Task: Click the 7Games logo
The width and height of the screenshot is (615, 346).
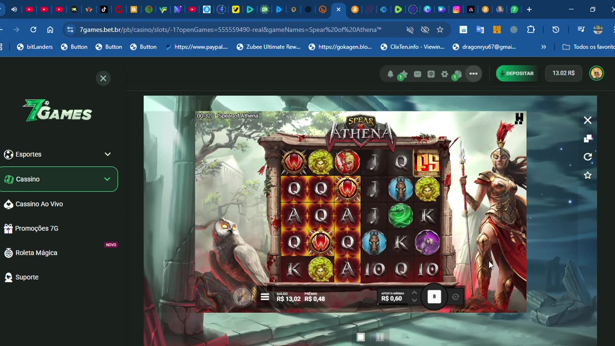Action: coord(58,111)
